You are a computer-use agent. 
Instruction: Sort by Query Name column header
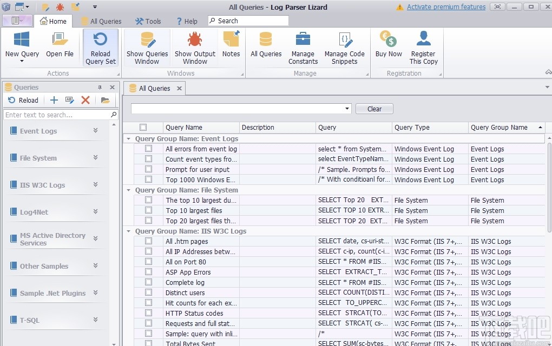201,127
